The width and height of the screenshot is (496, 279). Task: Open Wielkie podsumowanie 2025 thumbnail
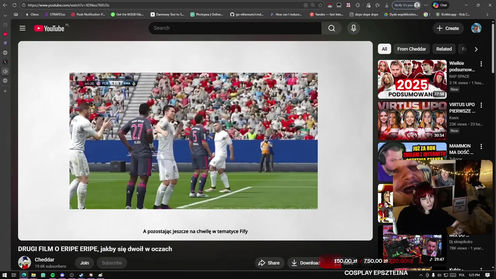click(x=412, y=79)
